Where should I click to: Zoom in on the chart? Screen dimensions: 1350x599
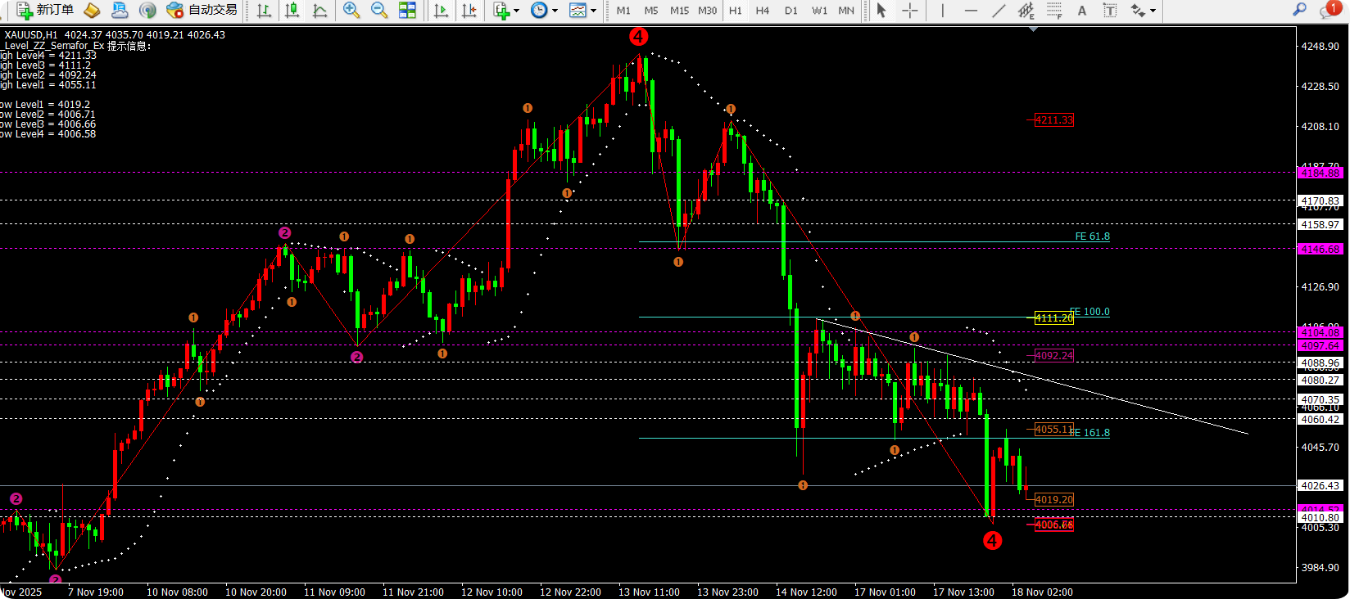(x=351, y=11)
